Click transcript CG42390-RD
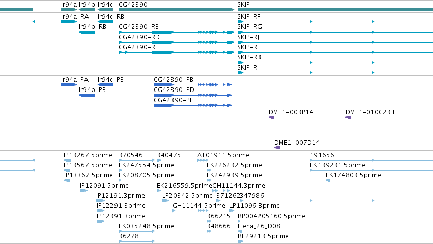This screenshot has height=244, width=433. point(176,42)
